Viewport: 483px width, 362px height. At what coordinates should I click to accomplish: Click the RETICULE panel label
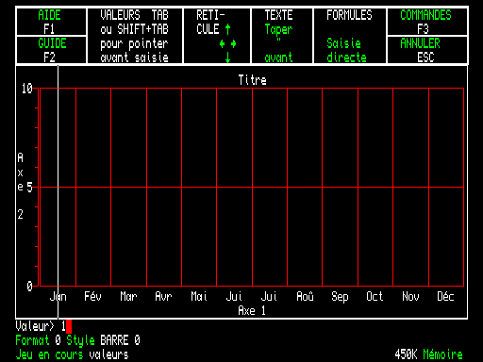click(x=210, y=22)
